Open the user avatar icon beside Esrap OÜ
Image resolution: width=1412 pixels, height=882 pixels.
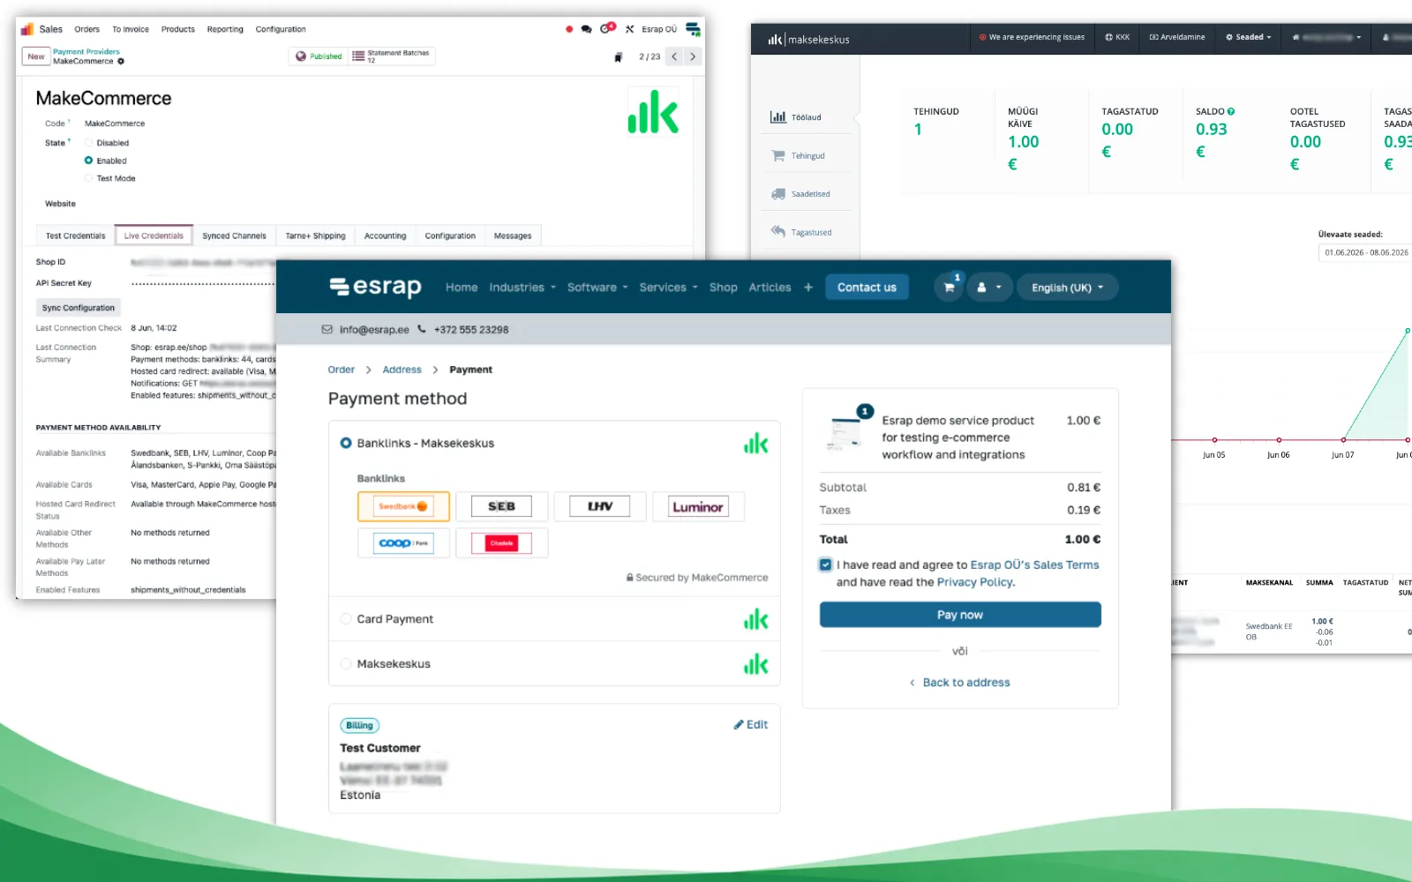pyautogui.click(x=693, y=29)
